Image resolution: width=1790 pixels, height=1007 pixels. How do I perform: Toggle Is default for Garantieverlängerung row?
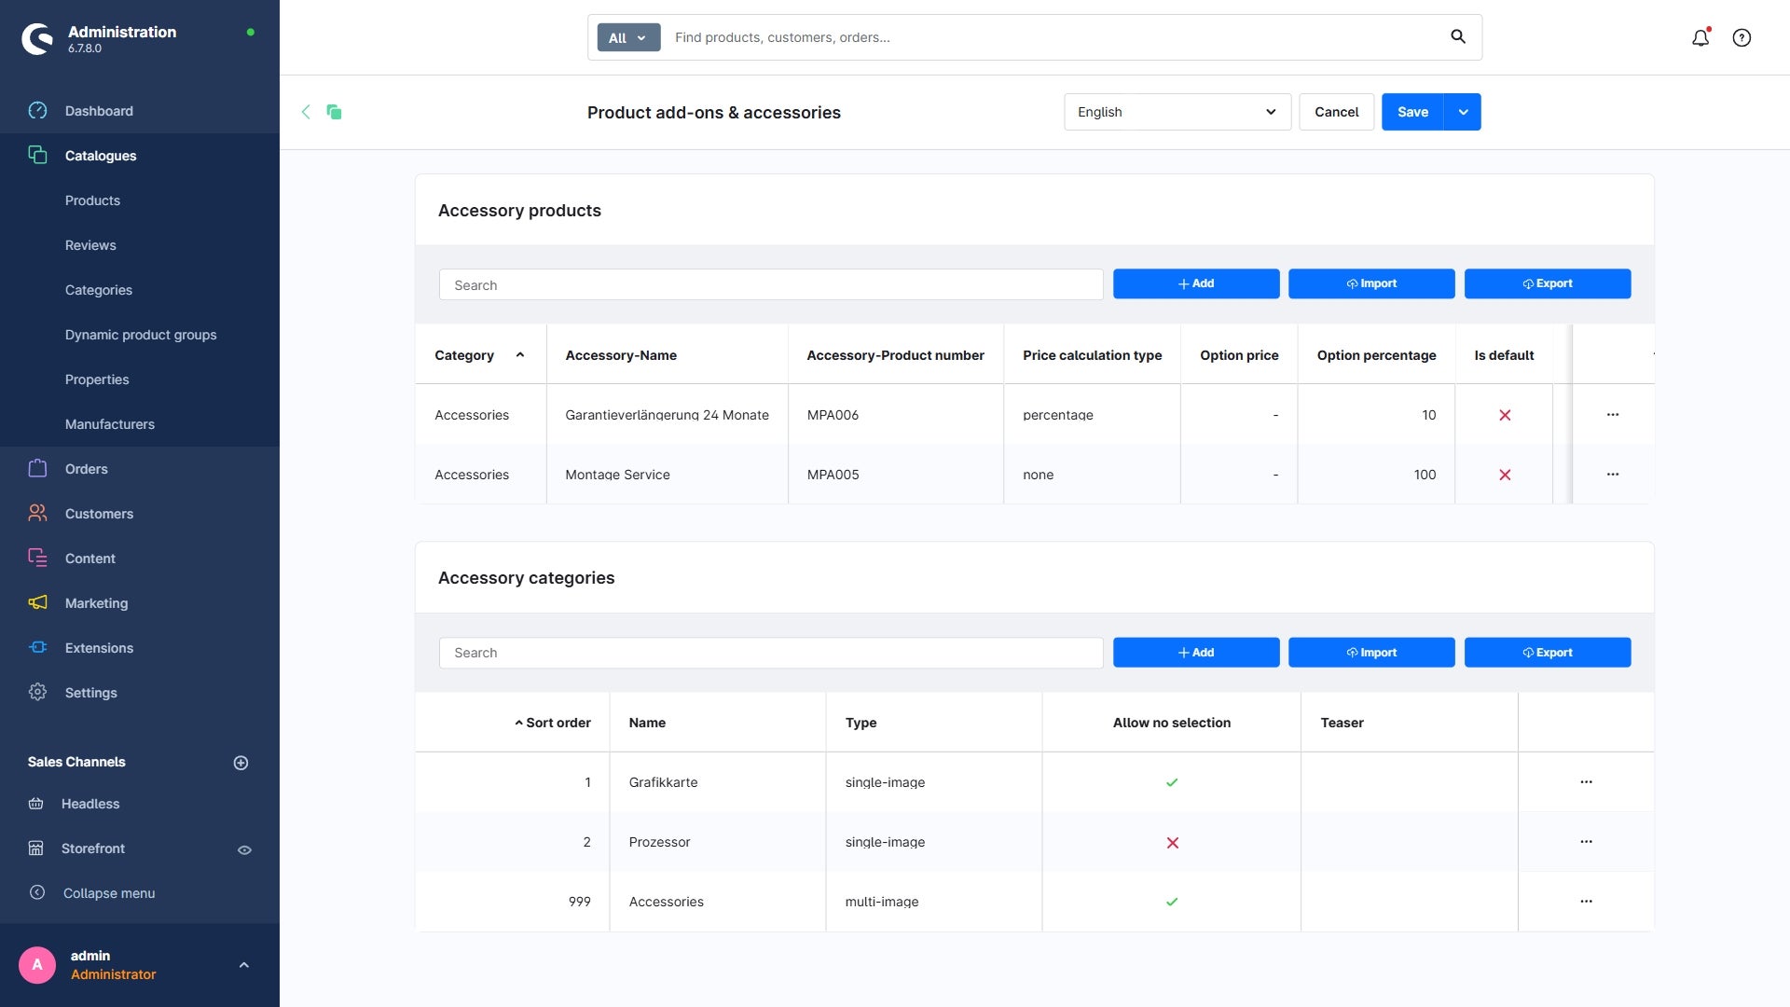[1505, 415]
